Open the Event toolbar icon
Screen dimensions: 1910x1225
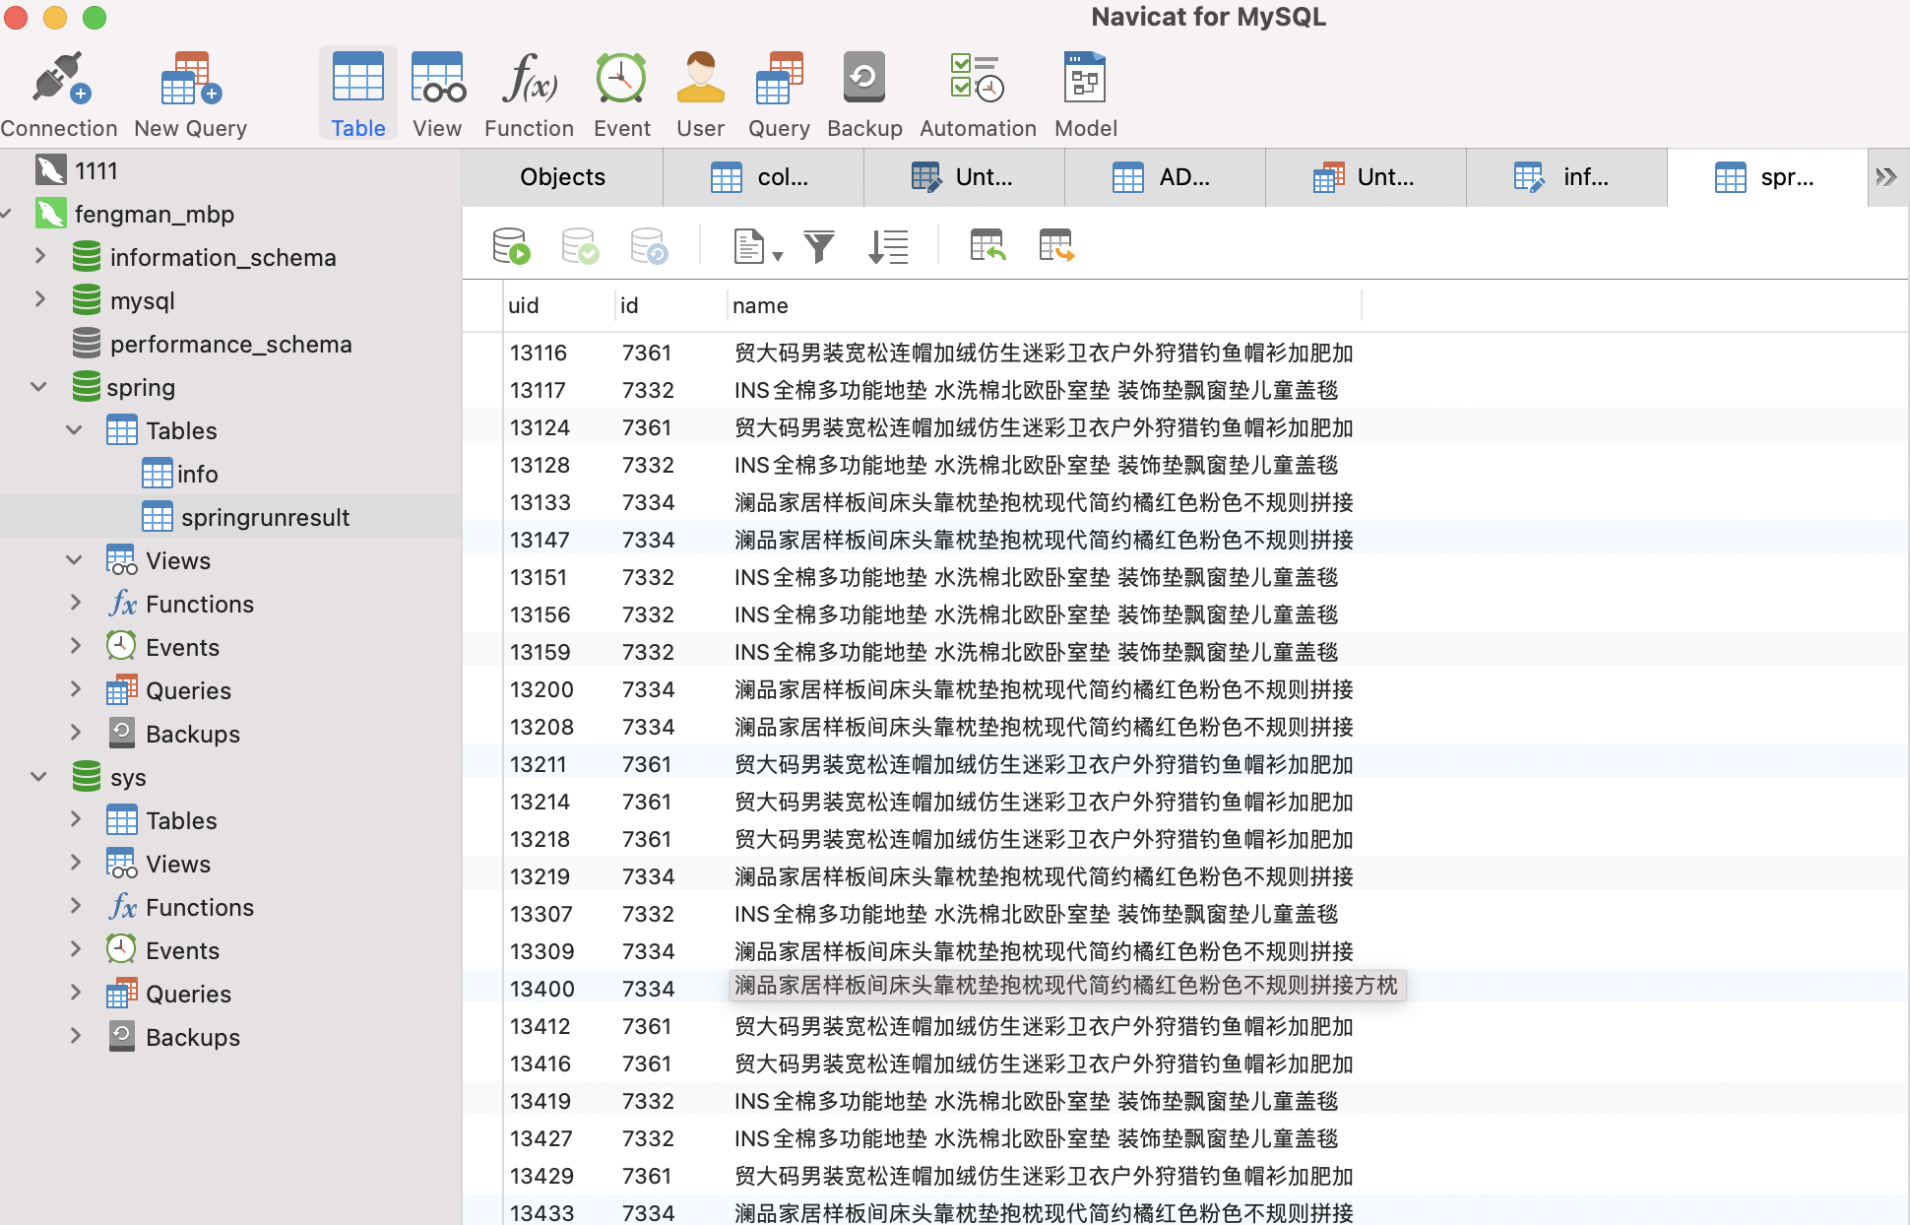coord(621,95)
